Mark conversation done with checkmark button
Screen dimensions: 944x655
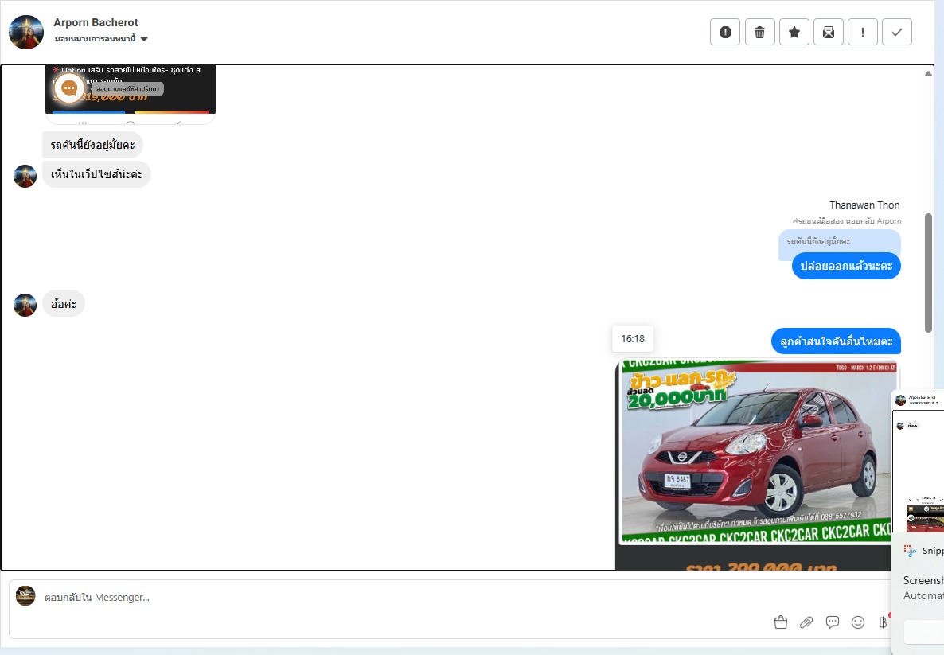pyautogui.click(x=897, y=32)
